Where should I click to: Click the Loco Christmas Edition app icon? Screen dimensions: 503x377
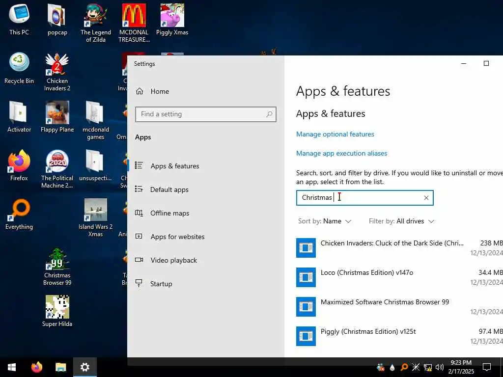tap(306, 277)
